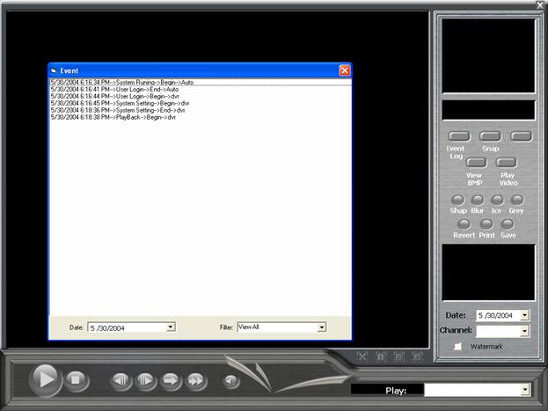Apply the Ice effect

point(497,200)
